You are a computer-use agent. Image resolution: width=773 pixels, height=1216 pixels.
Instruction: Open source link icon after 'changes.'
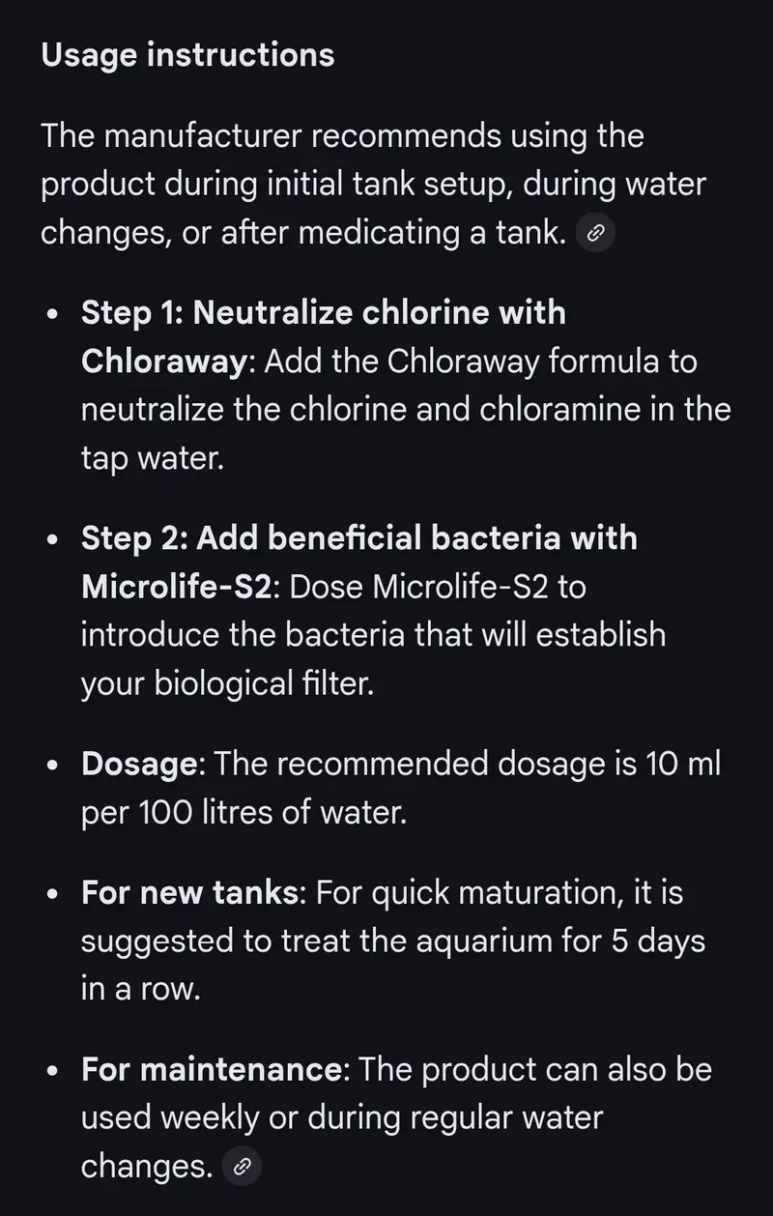(x=242, y=1167)
